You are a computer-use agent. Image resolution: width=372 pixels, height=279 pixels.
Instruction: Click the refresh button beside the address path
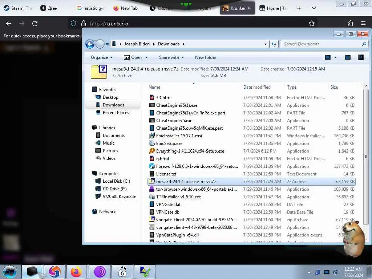click(x=274, y=44)
